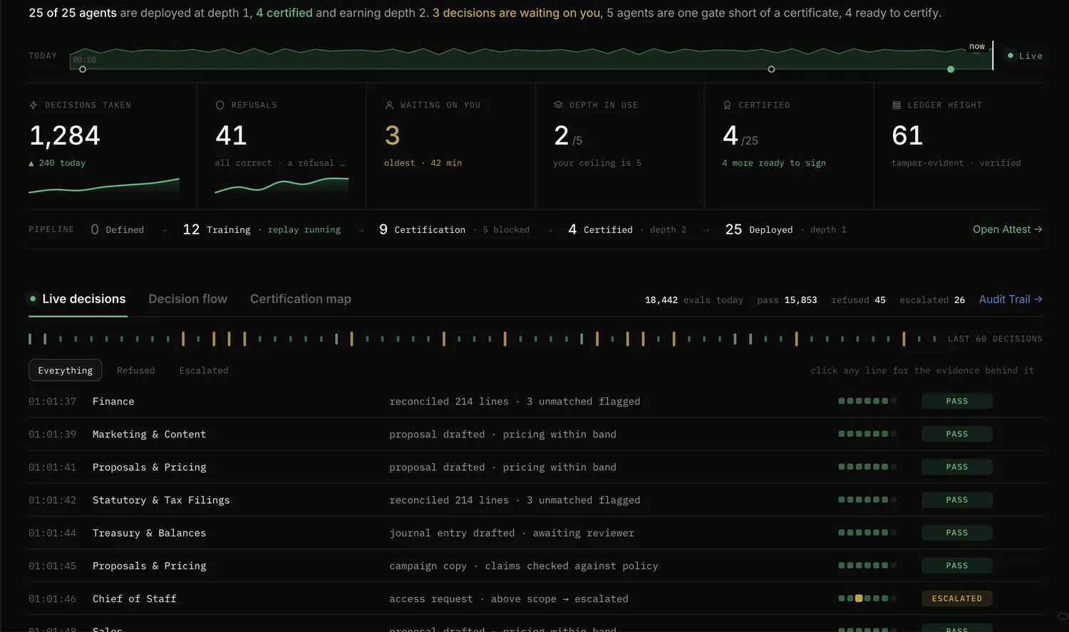
Task: Filter decisions by Refused
Action: pyautogui.click(x=136, y=371)
